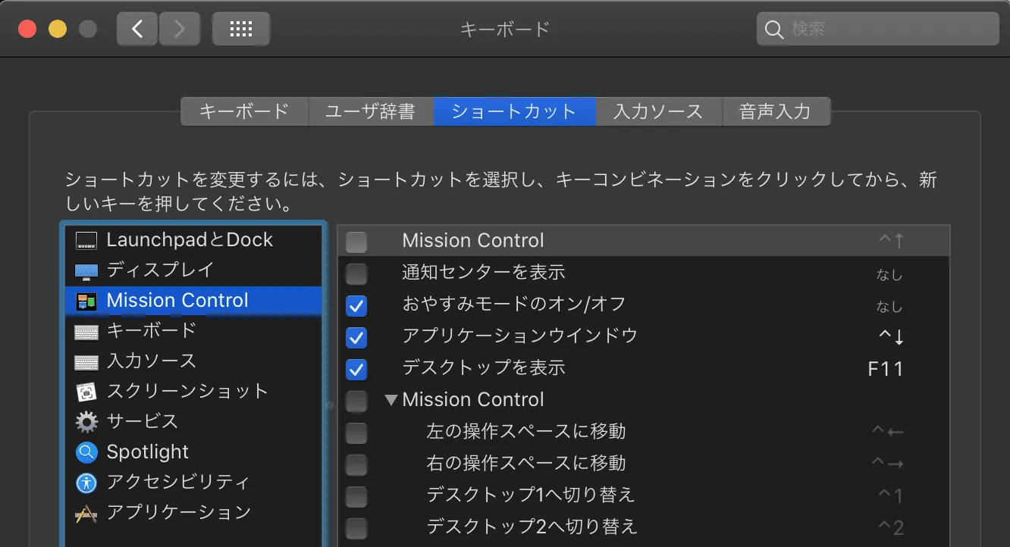The height and width of the screenshot is (547, 1010).
Task: Click the show-all grid icon button
Action: (240, 30)
